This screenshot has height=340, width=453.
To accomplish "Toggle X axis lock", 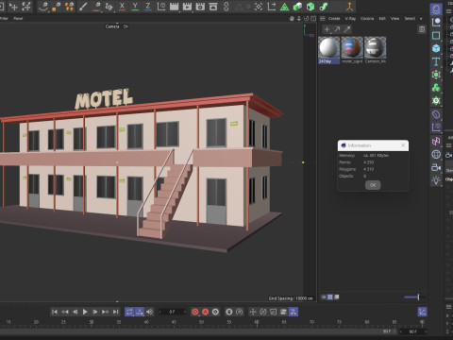I will (122, 7).
